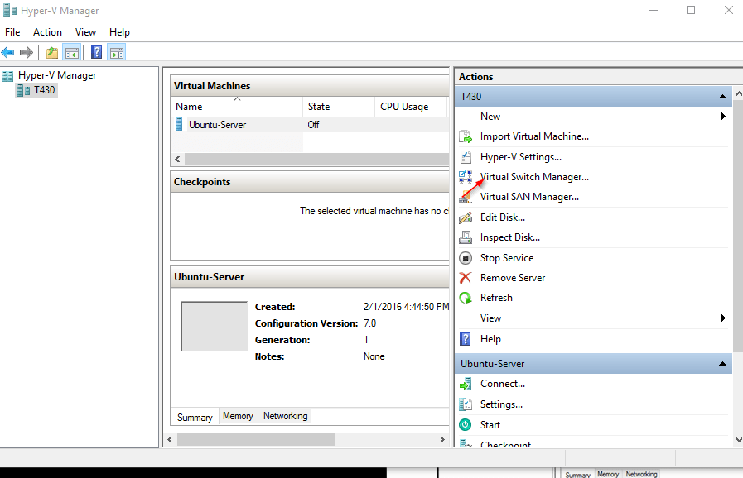Expand the View submenu arrow in Actions
Viewport: 743px width, 478px height.
click(723, 318)
